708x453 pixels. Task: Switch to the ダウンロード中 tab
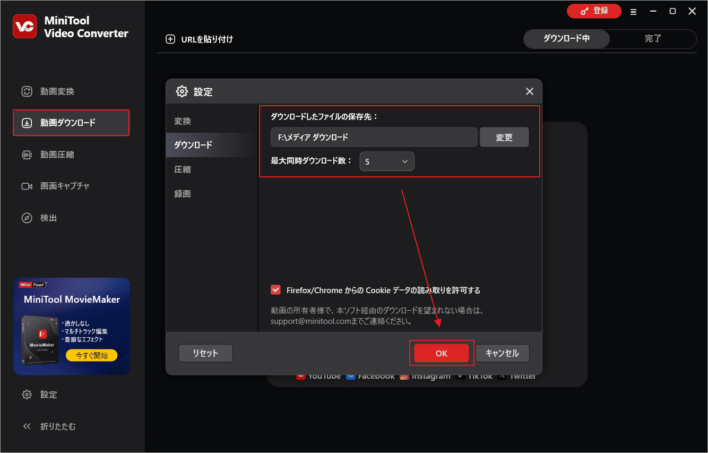566,39
